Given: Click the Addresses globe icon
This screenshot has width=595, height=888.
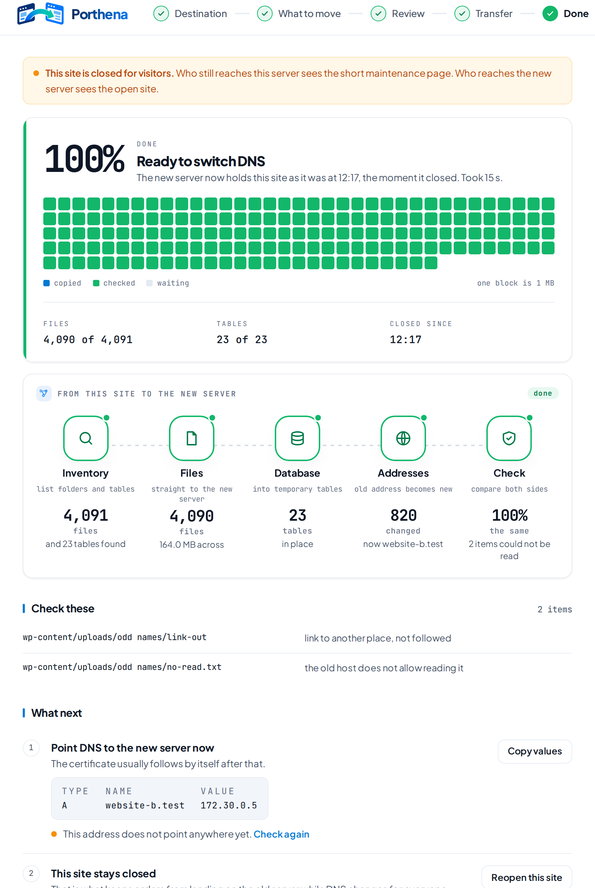Looking at the screenshot, I should (403, 438).
